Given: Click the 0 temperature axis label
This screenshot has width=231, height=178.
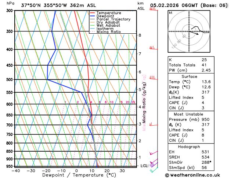Looking at the screenshot, I should pos(76,171).
